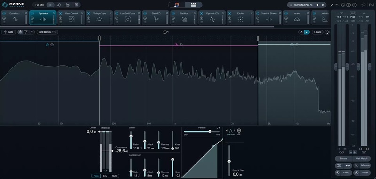This screenshot has height=179, width=376.
Task: Click the Gain Match button
Action: point(361,158)
